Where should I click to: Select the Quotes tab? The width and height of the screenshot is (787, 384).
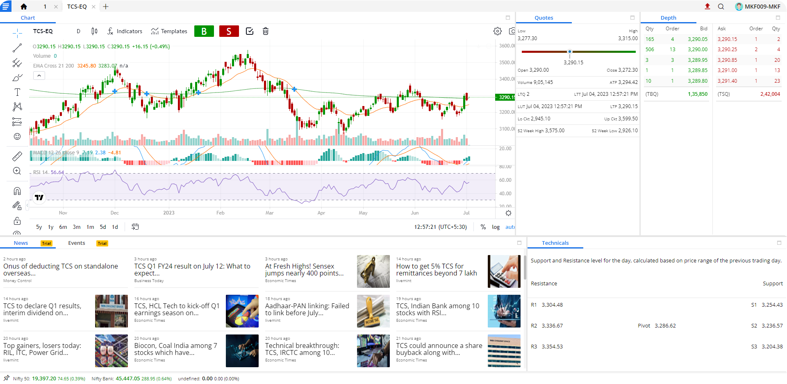pyautogui.click(x=544, y=18)
